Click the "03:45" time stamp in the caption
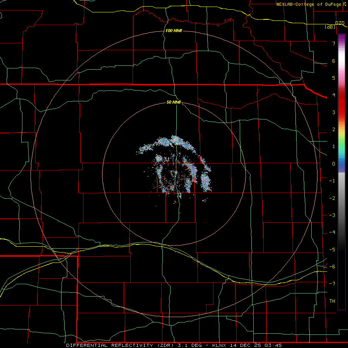Image resolution: width=348 pixels, height=348 pixels. (x=273, y=345)
